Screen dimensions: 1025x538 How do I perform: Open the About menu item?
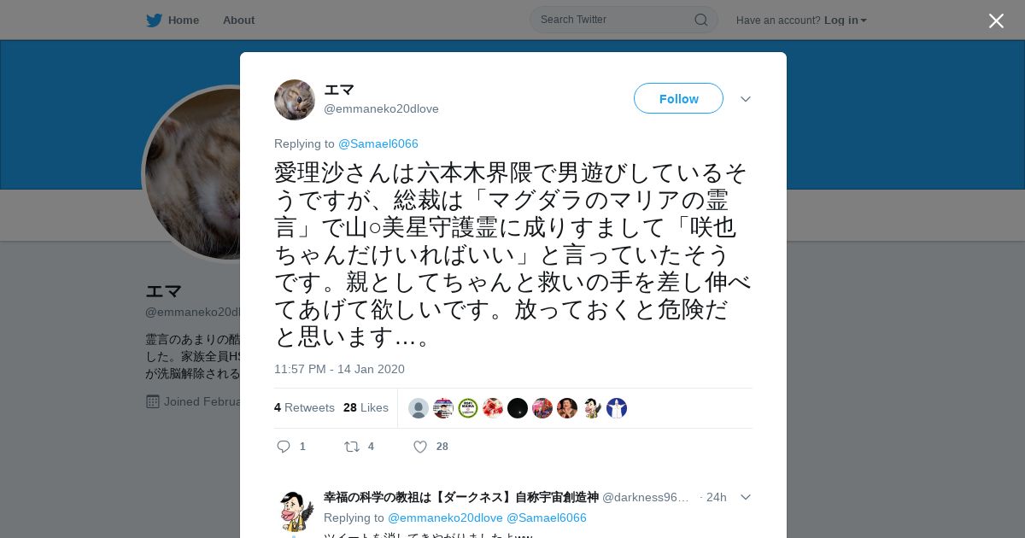tap(238, 20)
